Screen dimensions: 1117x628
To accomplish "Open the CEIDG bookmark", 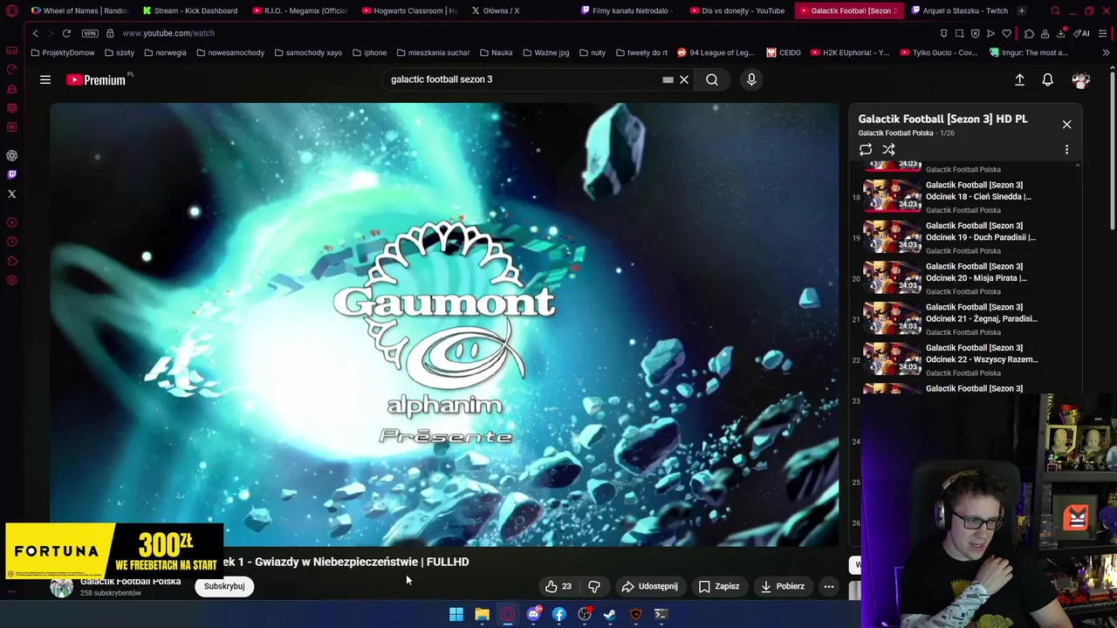I will [784, 52].
